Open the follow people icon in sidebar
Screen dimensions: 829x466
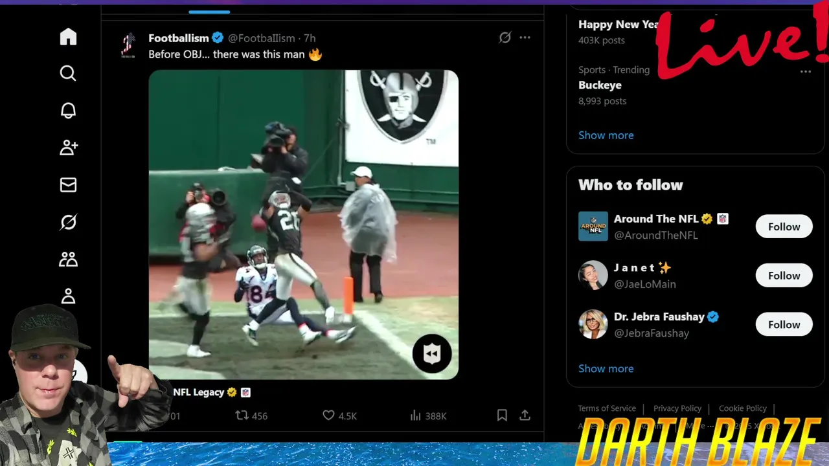[x=68, y=148]
